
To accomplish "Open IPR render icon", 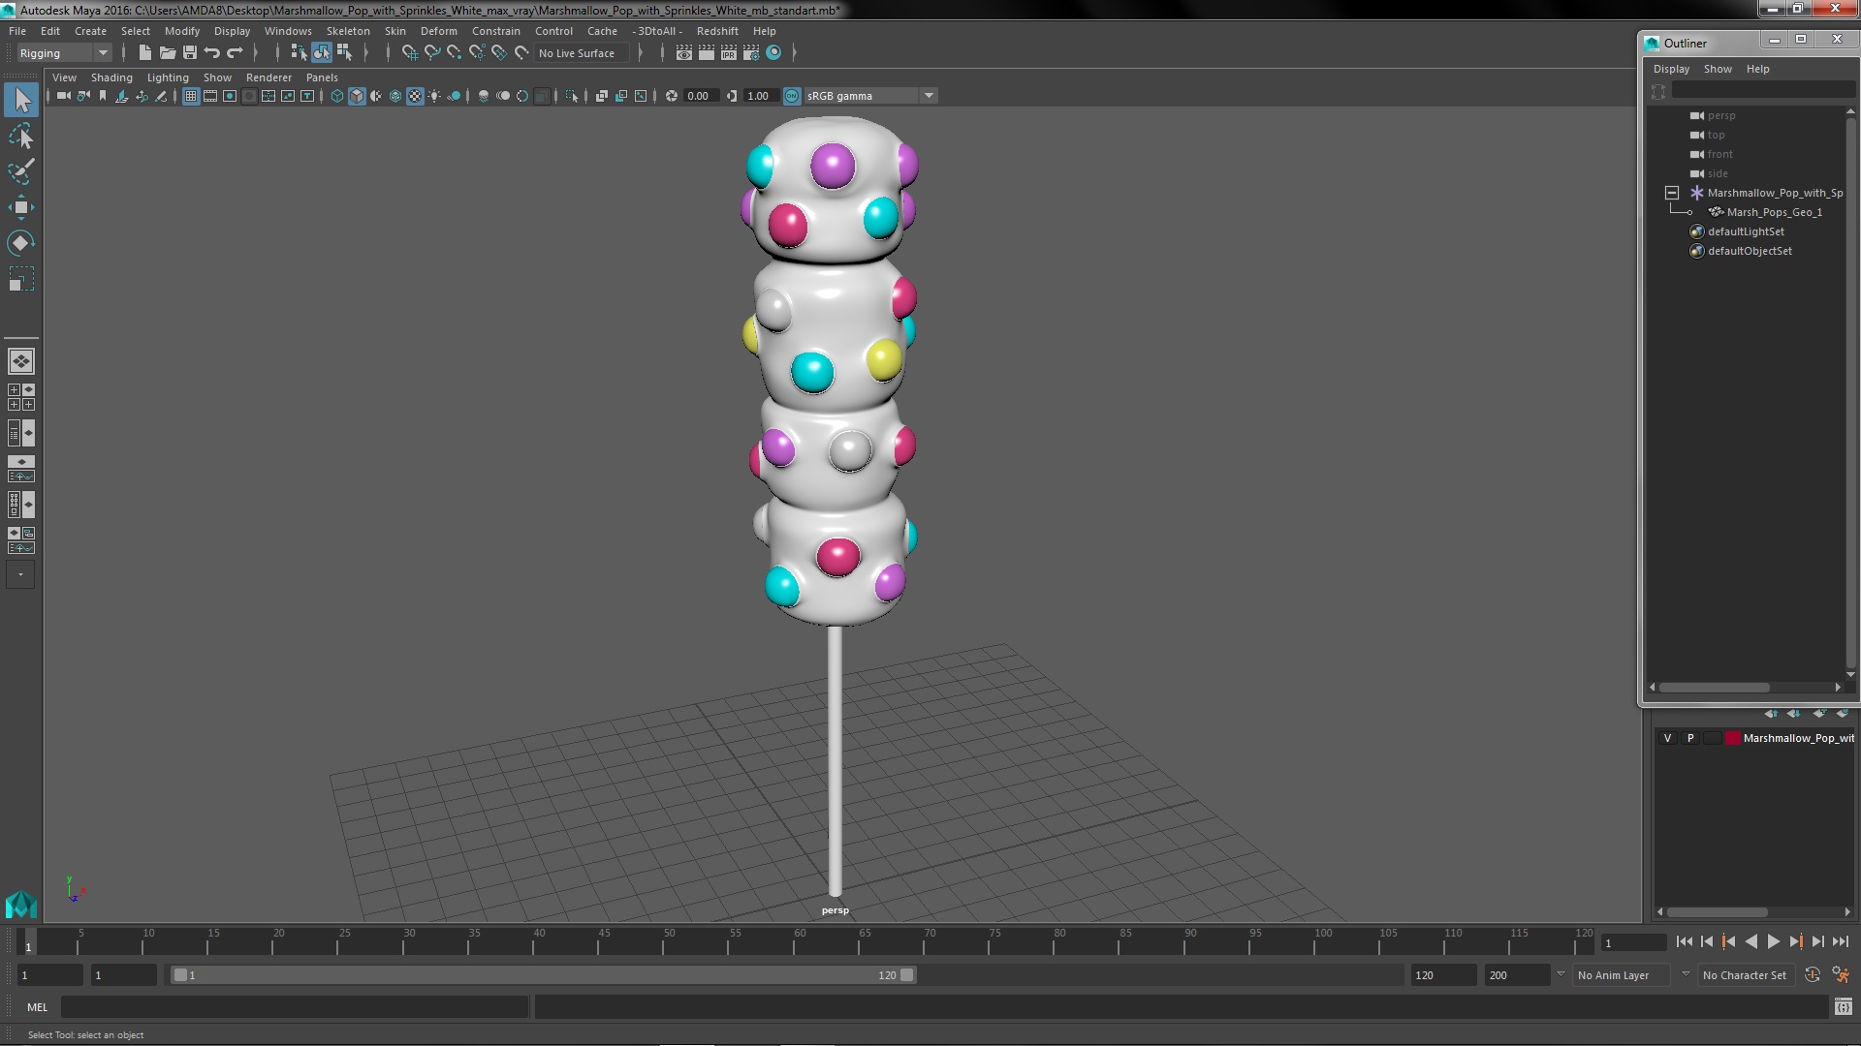I will (728, 53).
